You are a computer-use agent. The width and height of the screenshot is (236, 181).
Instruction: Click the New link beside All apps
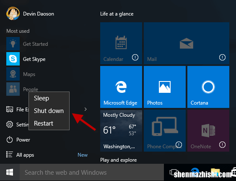83,155
